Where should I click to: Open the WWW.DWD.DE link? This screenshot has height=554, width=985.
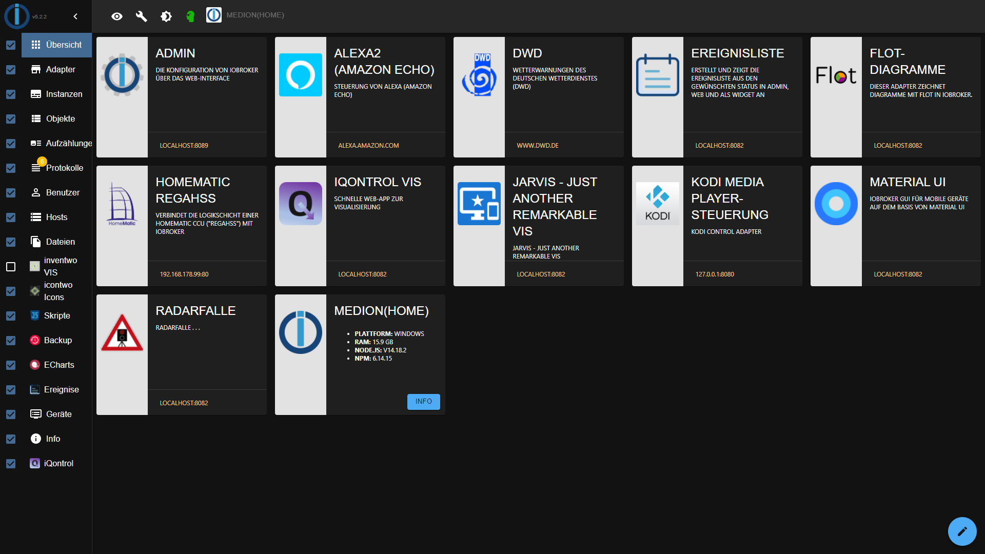[x=538, y=146]
